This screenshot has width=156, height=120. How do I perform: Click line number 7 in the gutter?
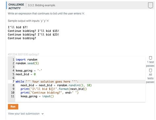tap(13, 82)
